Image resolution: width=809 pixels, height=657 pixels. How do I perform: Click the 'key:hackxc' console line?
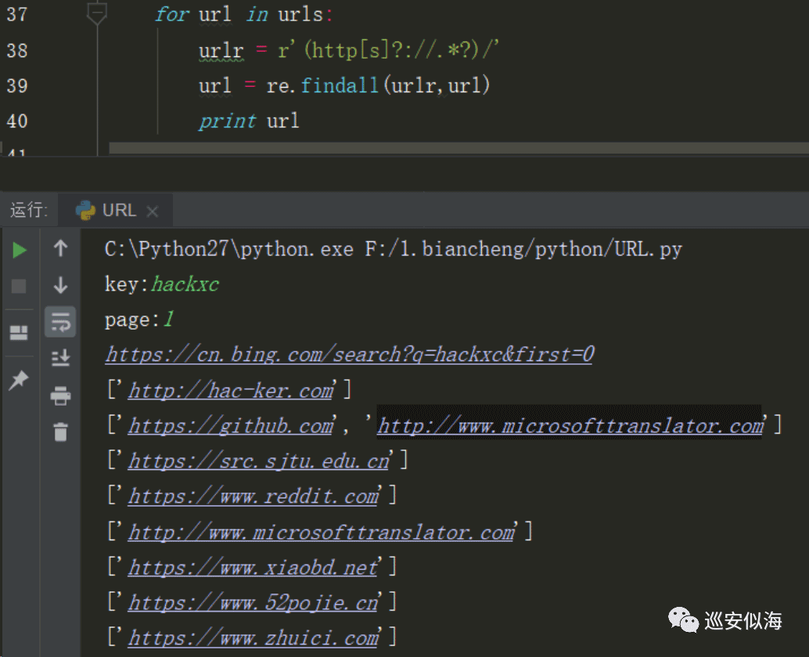[x=161, y=284]
